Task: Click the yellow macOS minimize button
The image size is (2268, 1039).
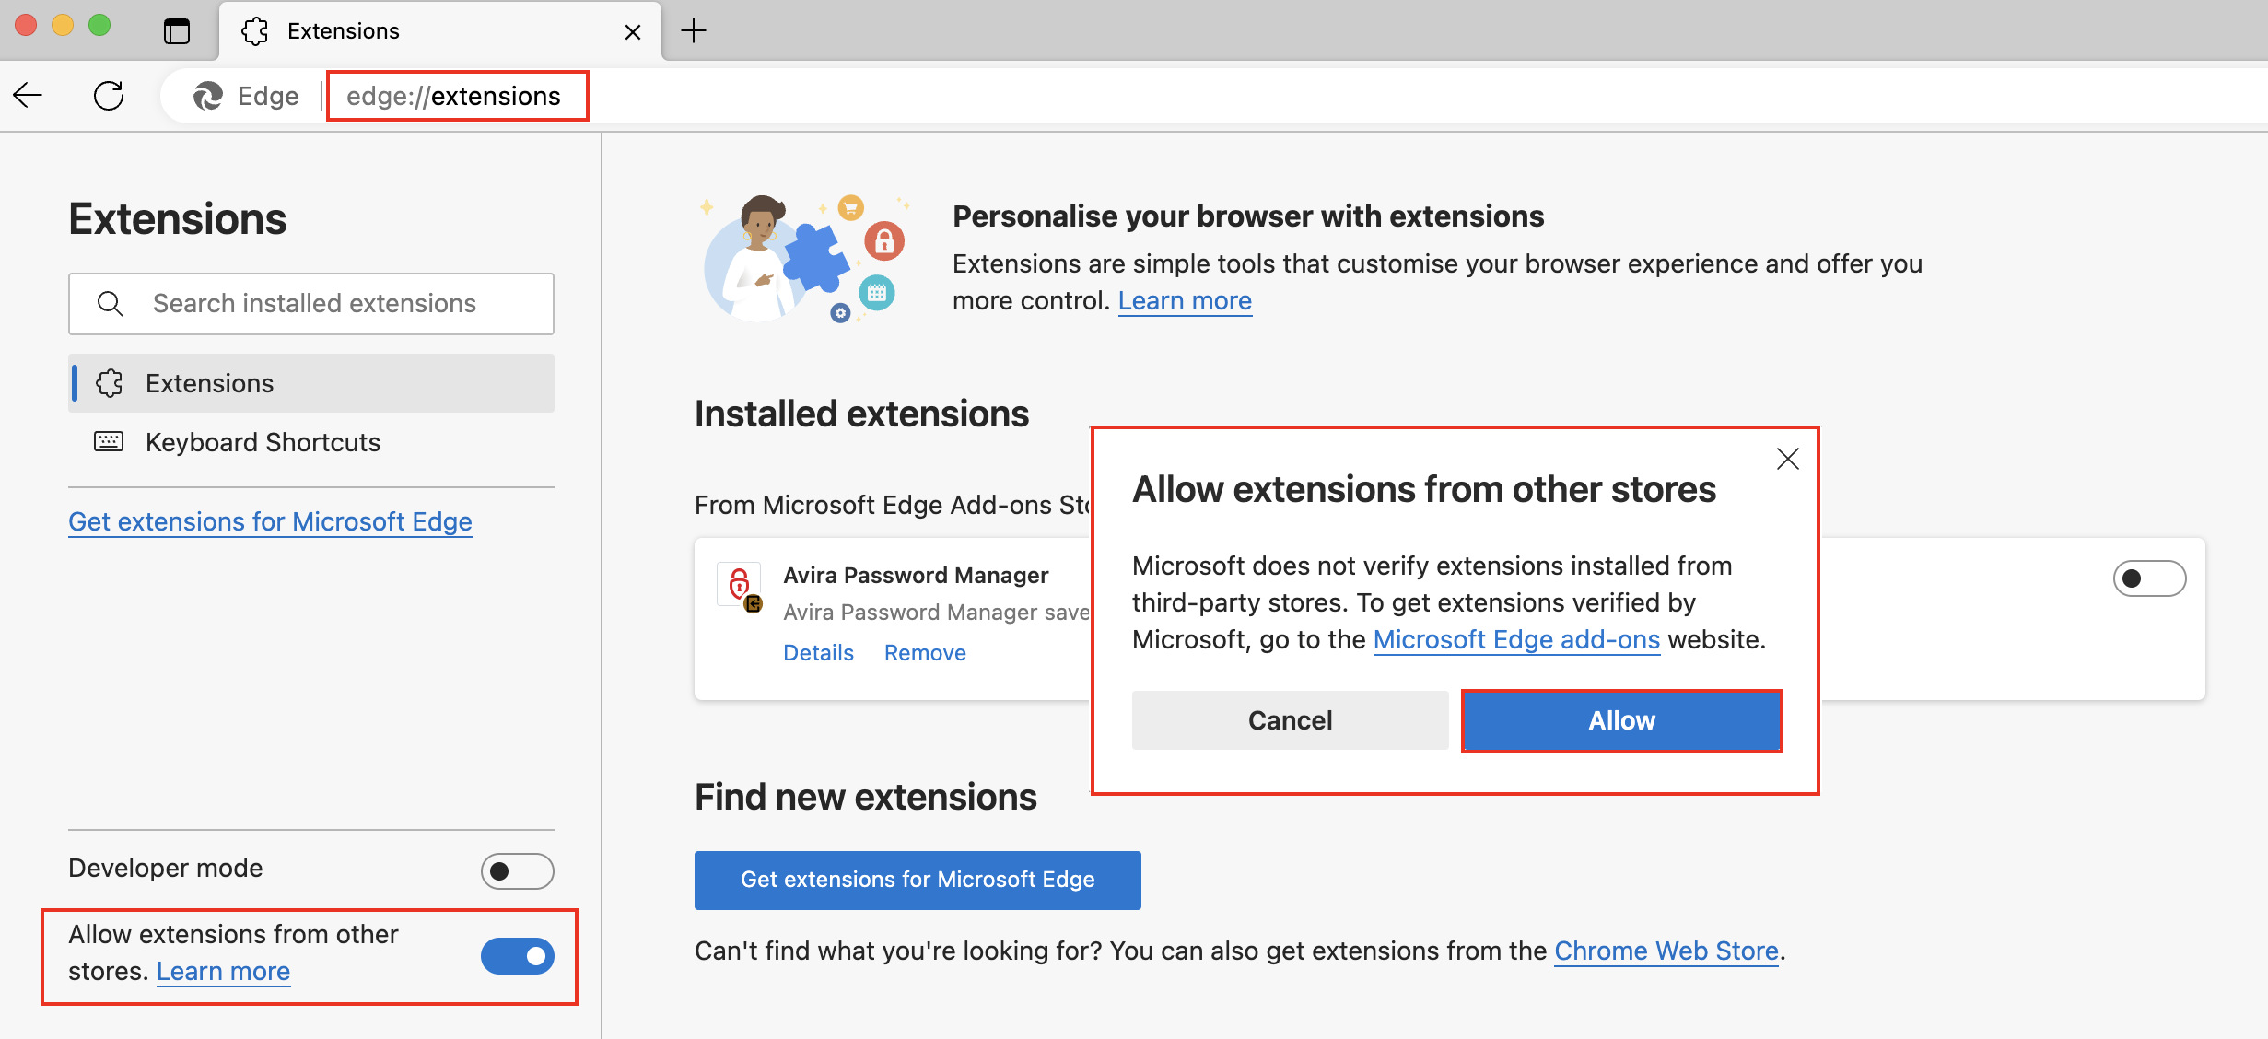Action: [x=63, y=26]
